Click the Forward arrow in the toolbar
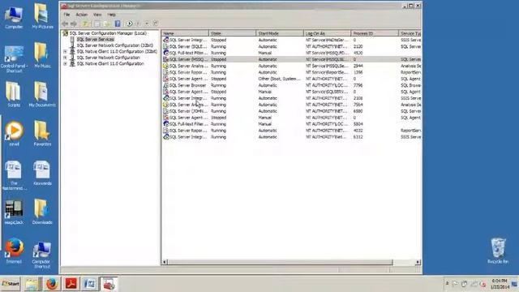The height and width of the screenshot is (292, 519). pos(74,24)
